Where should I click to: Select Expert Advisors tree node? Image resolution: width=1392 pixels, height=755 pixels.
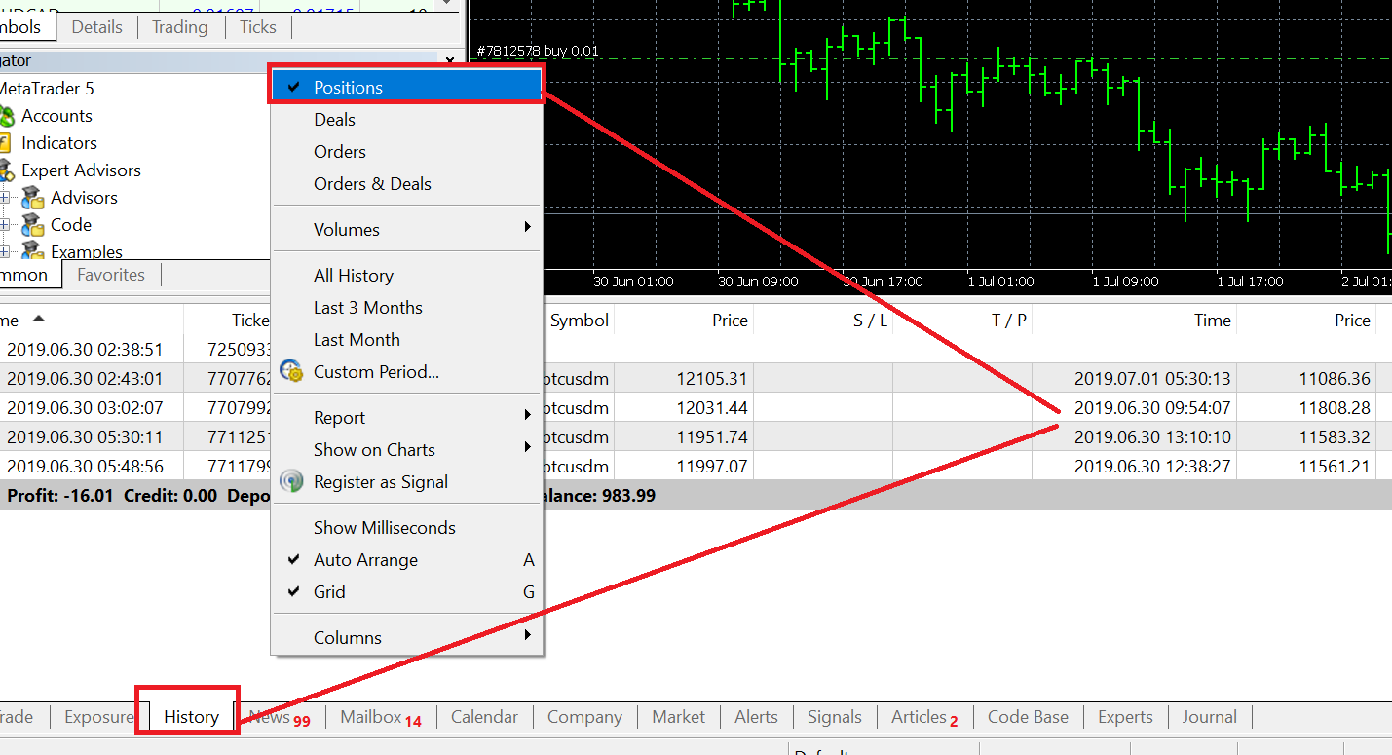pyautogui.click(x=81, y=170)
